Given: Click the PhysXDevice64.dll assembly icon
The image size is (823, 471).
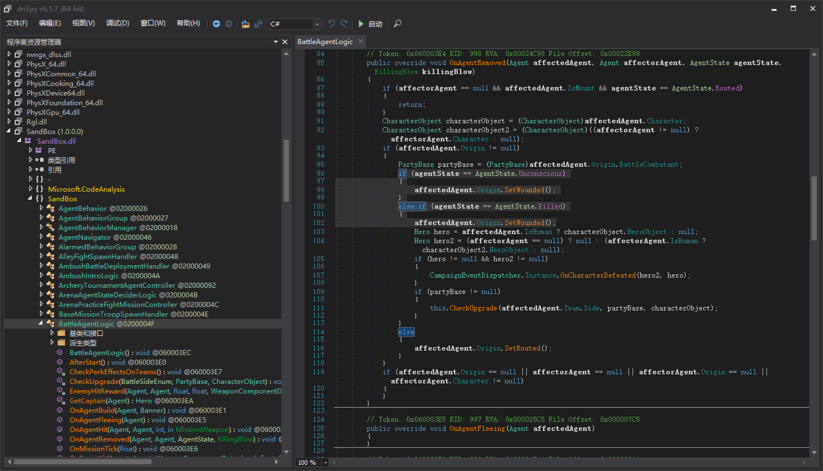Looking at the screenshot, I should coord(19,93).
